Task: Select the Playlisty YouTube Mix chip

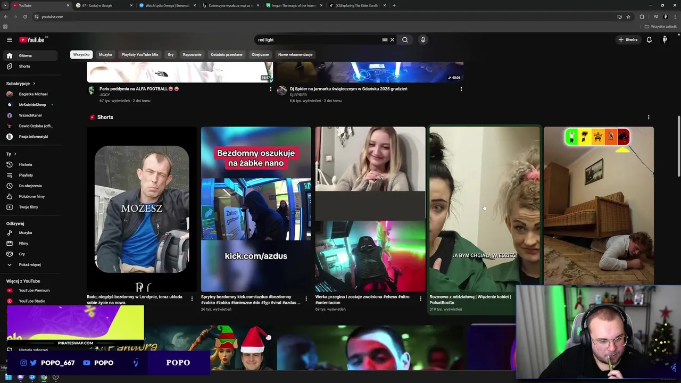Action: (139, 54)
